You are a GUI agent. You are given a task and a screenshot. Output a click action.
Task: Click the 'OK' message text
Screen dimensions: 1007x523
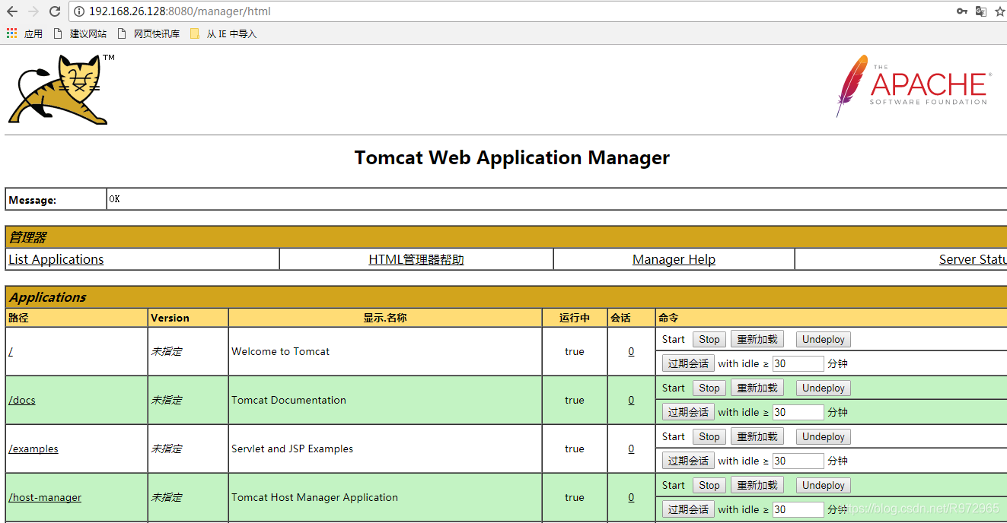(x=114, y=199)
